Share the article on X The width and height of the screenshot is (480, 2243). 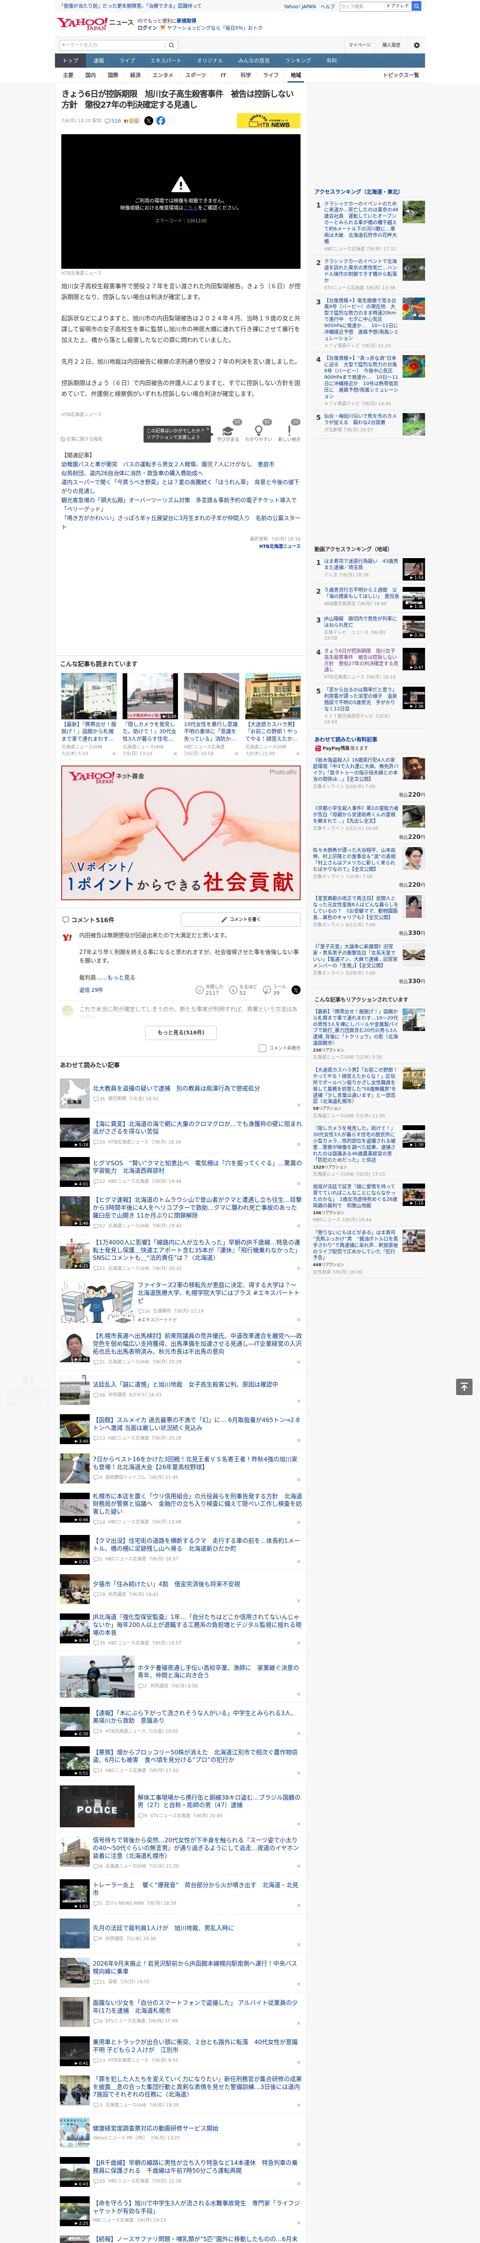(148, 121)
